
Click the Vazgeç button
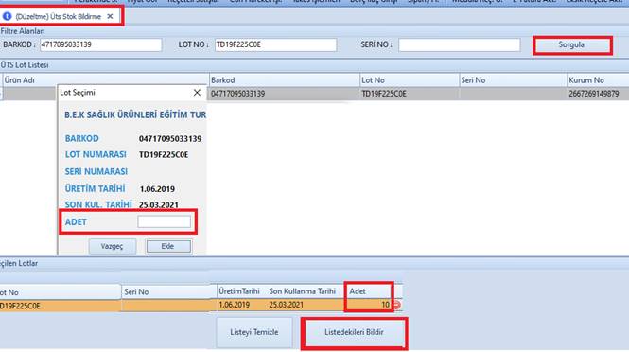coord(113,246)
